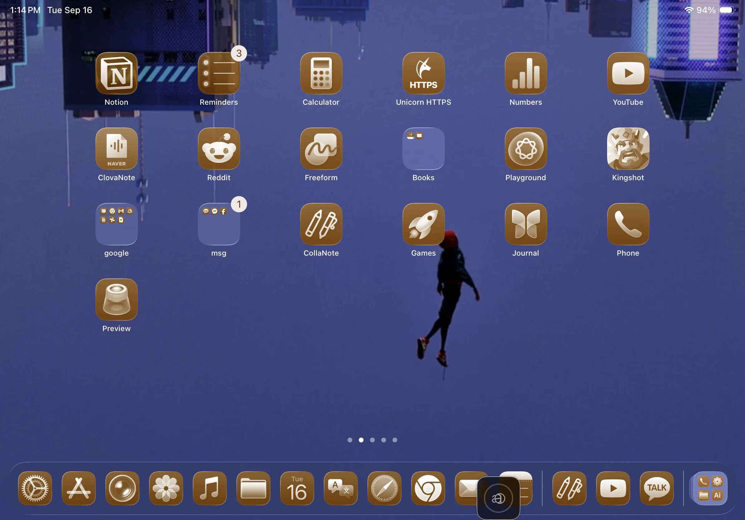745x520 pixels.
Task: Launch KakaoTalk from the dock
Action: 657,488
